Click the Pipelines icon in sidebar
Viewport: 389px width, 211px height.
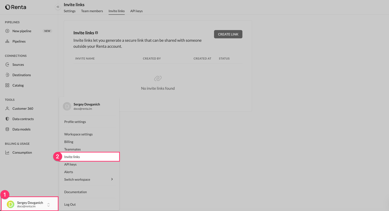coord(7,41)
